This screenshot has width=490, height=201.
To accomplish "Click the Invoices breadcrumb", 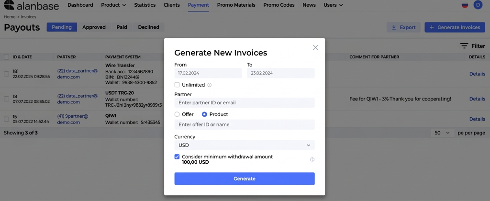I will pyautogui.click(x=28, y=17).
